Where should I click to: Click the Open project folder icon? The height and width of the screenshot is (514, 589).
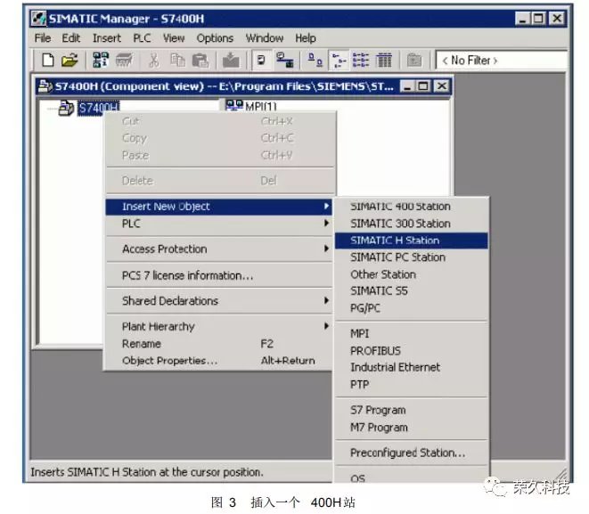tap(69, 61)
